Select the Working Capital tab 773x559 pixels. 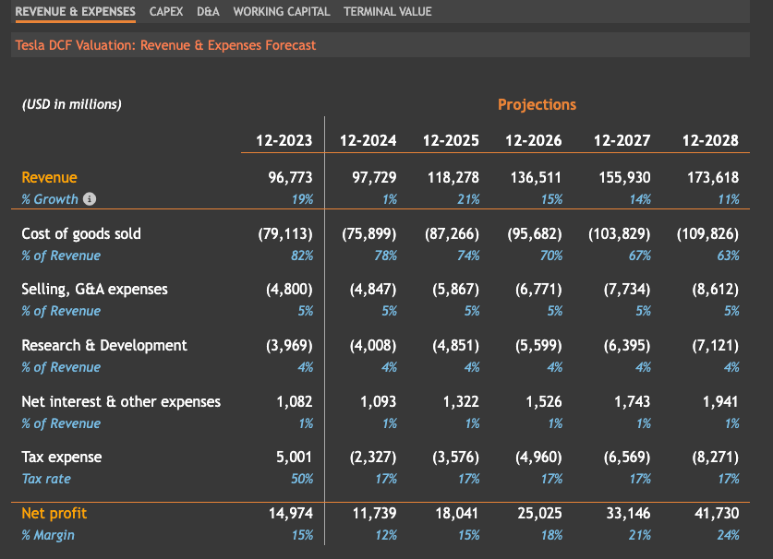282,12
